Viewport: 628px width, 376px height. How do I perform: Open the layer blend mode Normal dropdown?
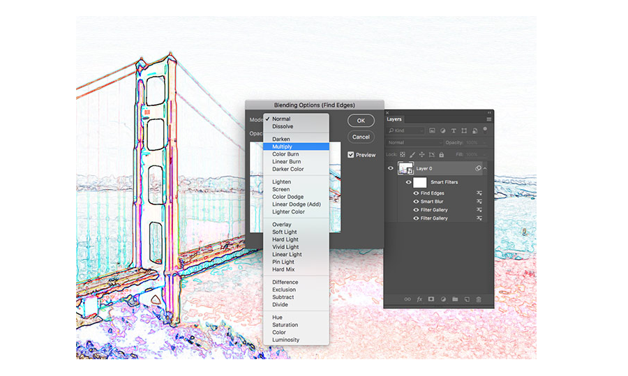(x=414, y=142)
